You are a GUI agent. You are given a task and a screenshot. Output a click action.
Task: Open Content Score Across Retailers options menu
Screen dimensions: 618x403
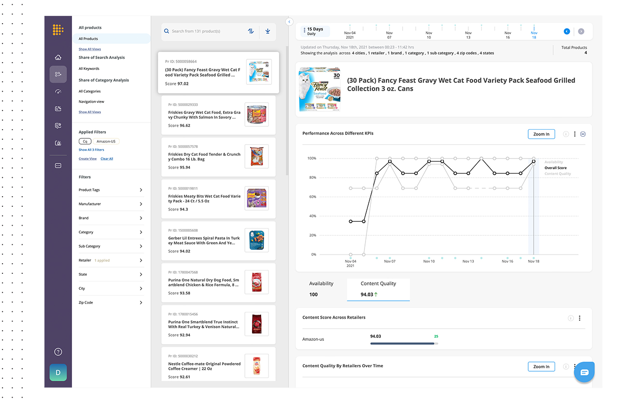[x=579, y=318]
